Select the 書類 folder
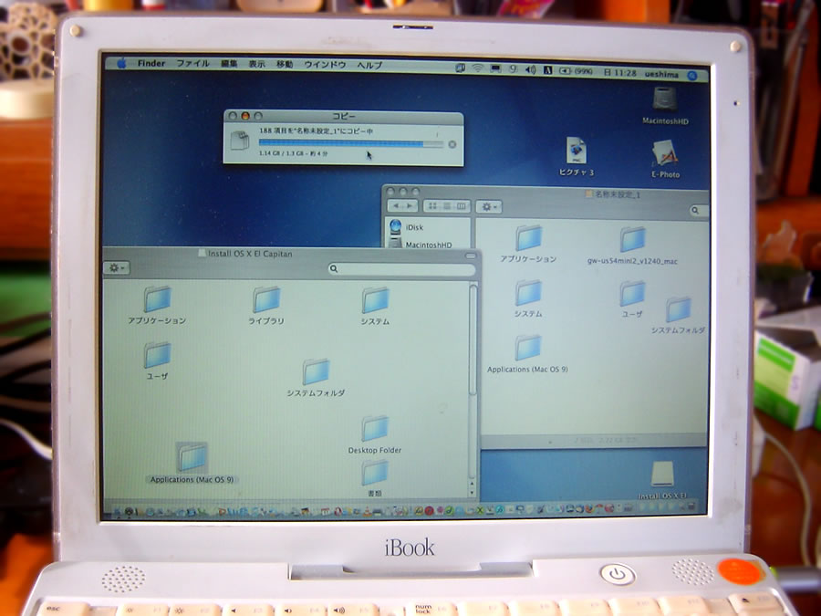The image size is (821, 616). tap(375, 479)
